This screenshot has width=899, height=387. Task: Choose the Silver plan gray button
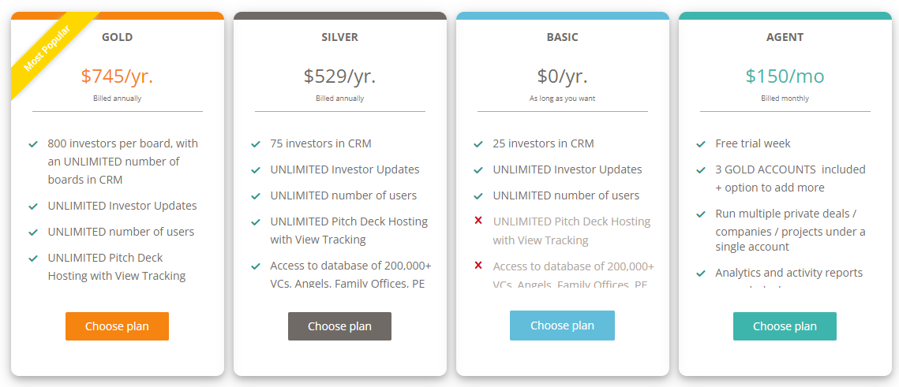click(x=339, y=326)
